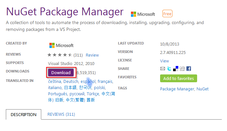Screen dimensions: 227x131
Task: Share on Facebook icon
Action: (189, 69)
